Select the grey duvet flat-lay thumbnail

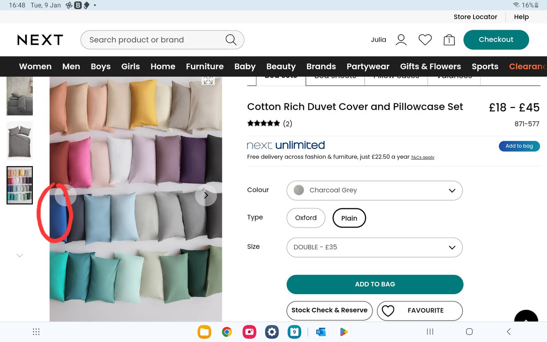click(20, 140)
